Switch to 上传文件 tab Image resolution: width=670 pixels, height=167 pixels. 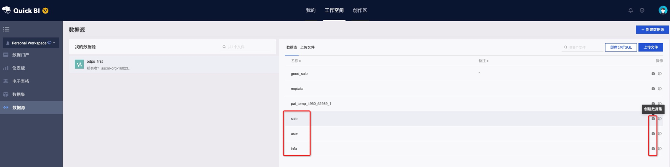[307, 47]
